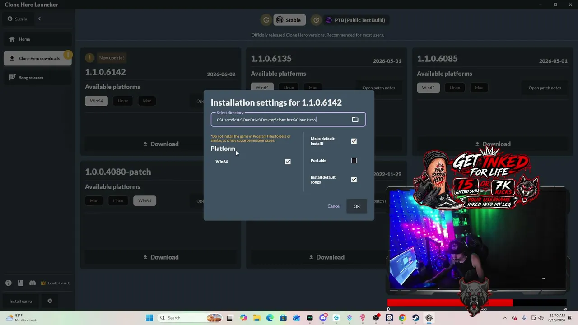Open the weather widget on taskbar
Viewport: 578px width, 325px height.
[x=22, y=318]
